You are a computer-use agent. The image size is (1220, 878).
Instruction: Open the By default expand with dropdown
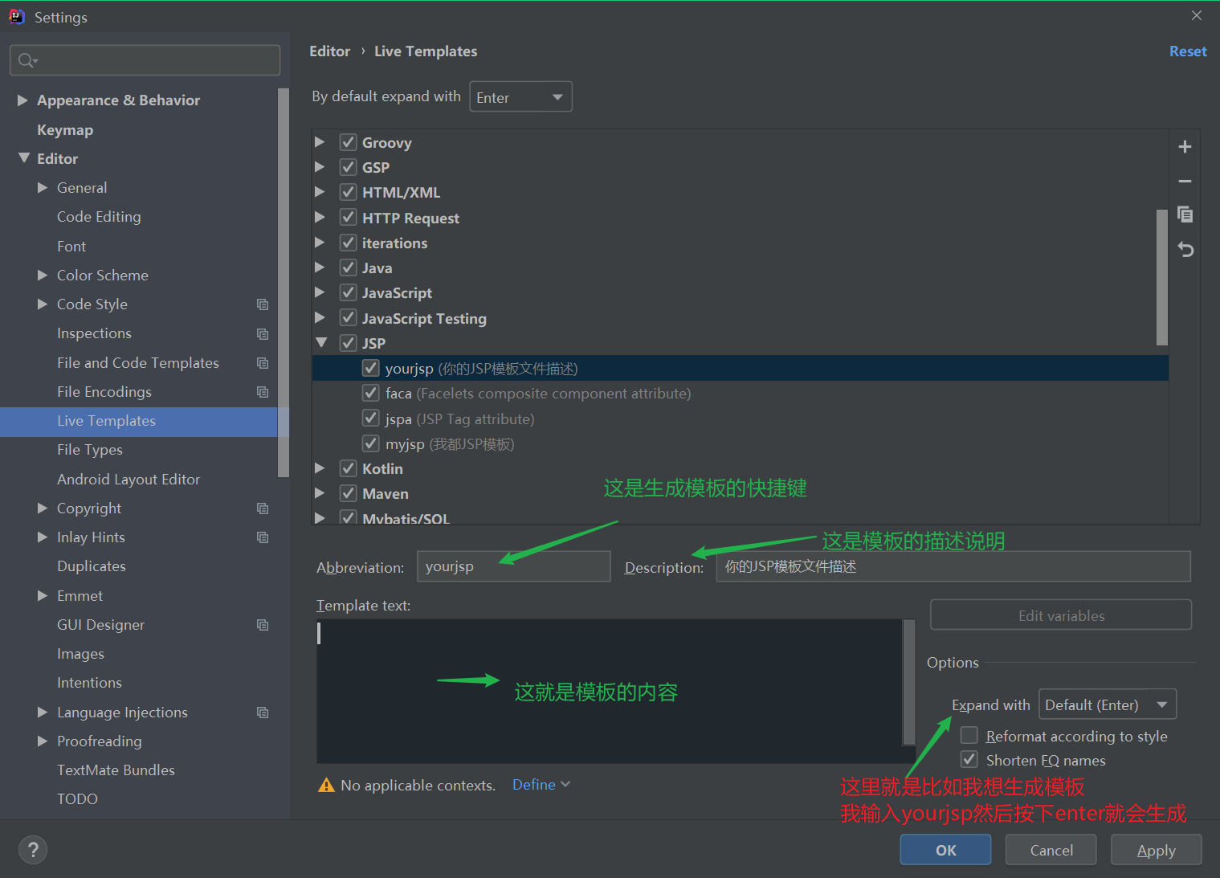(520, 97)
